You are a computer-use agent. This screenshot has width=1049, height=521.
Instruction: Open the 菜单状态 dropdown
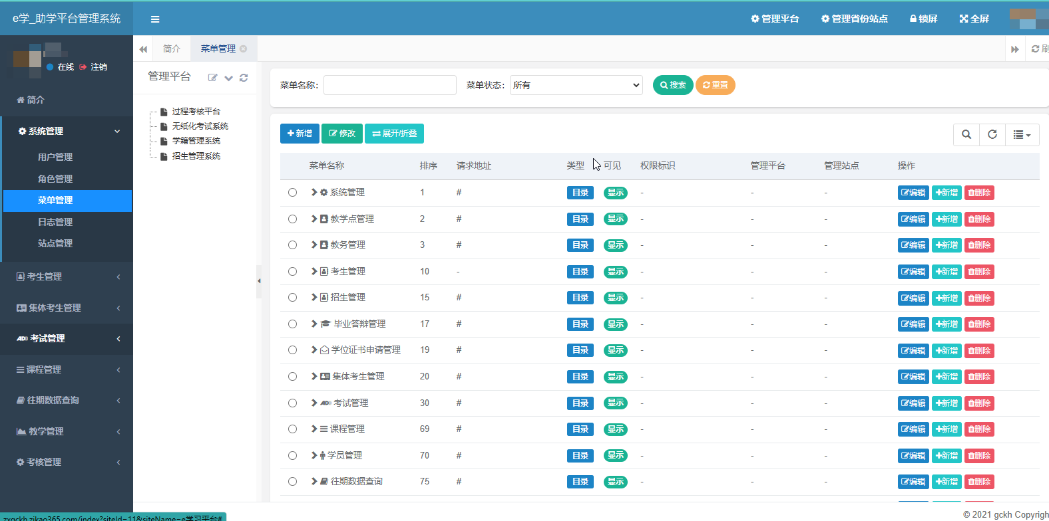(576, 85)
